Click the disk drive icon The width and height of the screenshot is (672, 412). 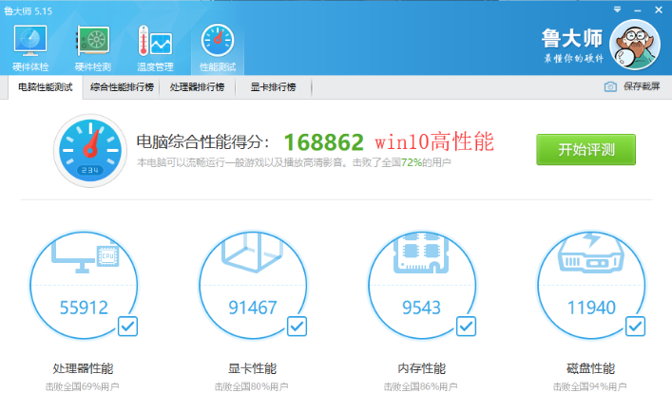590,253
